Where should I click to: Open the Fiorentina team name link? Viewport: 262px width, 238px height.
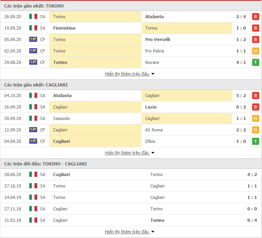pyautogui.click(x=64, y=28)
